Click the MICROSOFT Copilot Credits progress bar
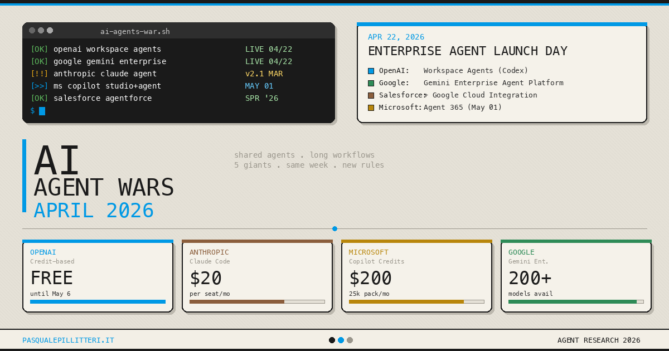The width and height of the screenshot is (669, 351). click(416, 301)
